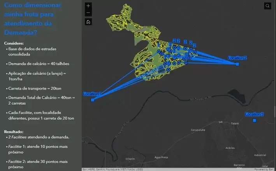Click the 'Considere:' section heading

[x=14, y=43]
